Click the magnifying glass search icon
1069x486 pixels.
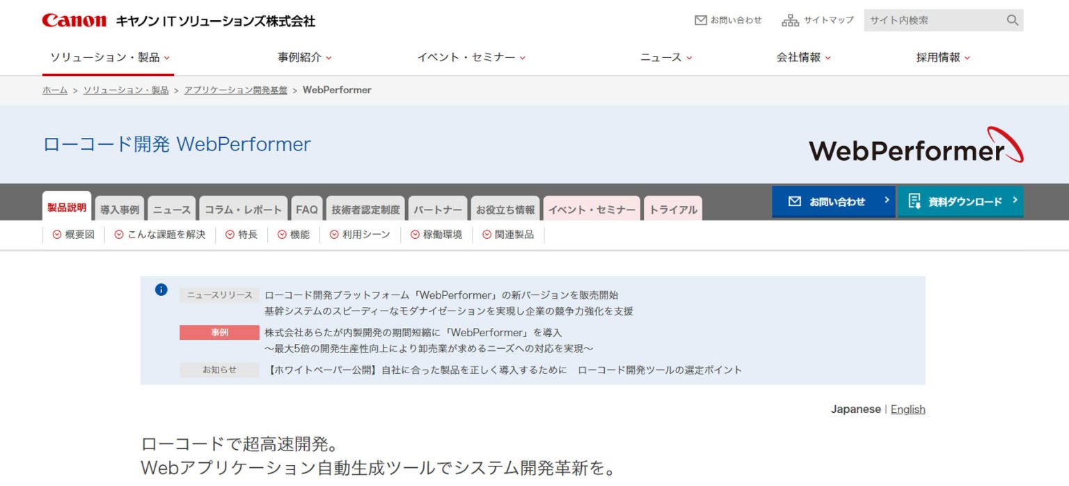tap(1011, 20)
